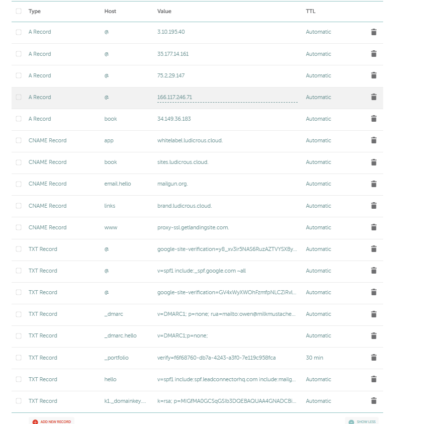Open Automatic TTL dropdown for book A Record
This screenshot has height=424, width=444.
318,119
